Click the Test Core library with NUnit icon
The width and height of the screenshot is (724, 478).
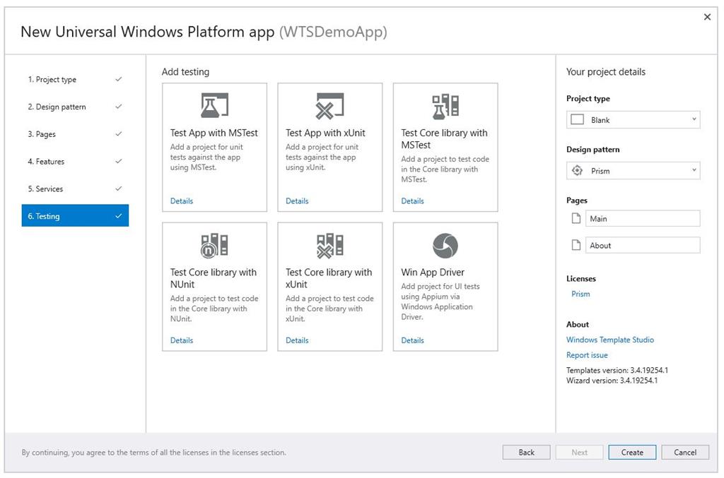pos(214,244)
